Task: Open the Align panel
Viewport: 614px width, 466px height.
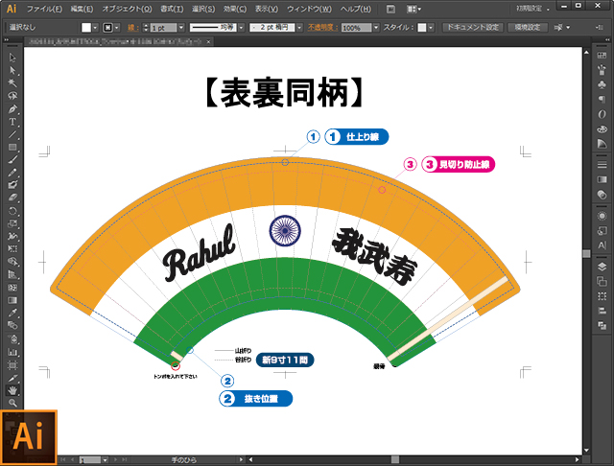Action: coord(602,311)
